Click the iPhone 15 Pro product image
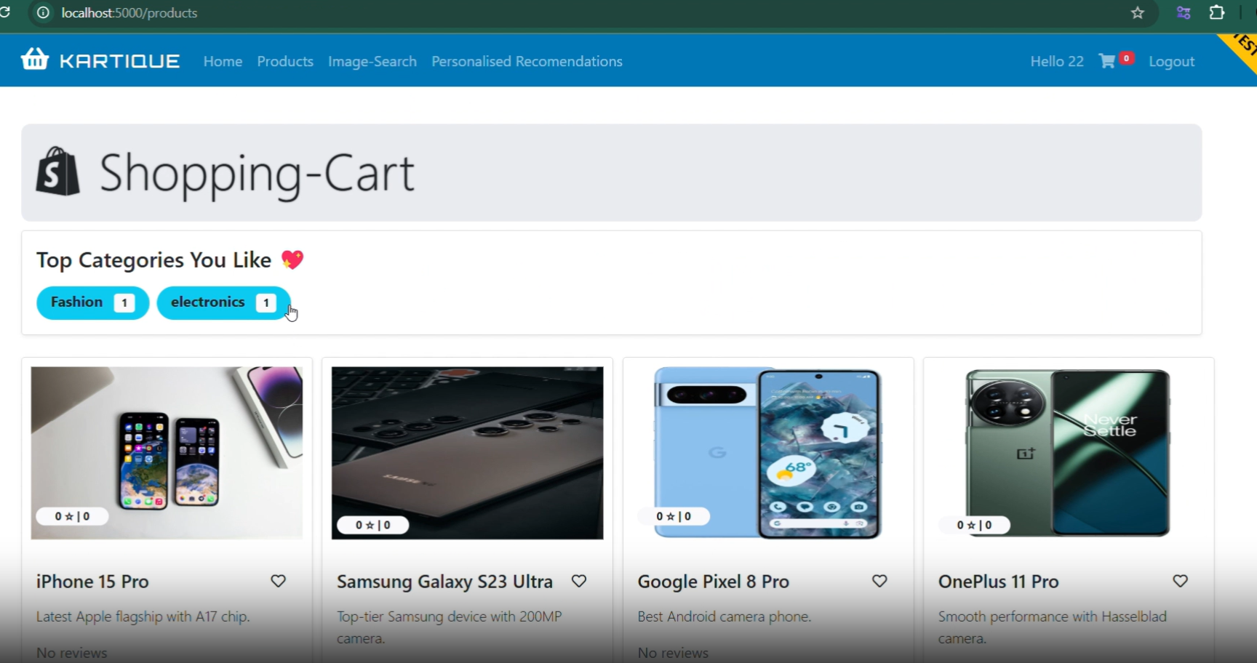Viewport: 1257px width, 663px height. [x=167, y=453]
